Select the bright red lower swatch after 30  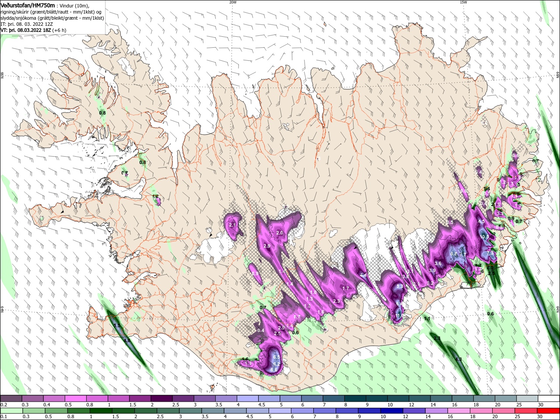tap(548, 411)
